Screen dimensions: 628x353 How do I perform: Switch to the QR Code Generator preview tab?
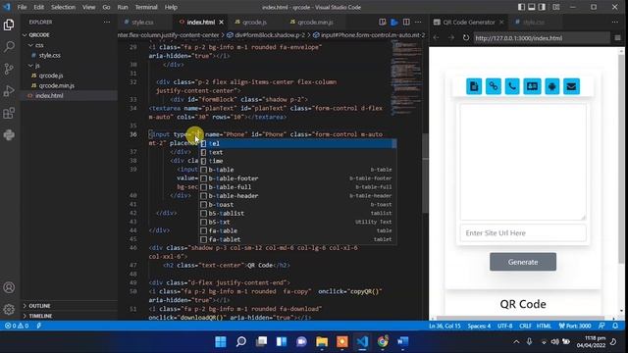pyautogui.click(x=469, y=22)
